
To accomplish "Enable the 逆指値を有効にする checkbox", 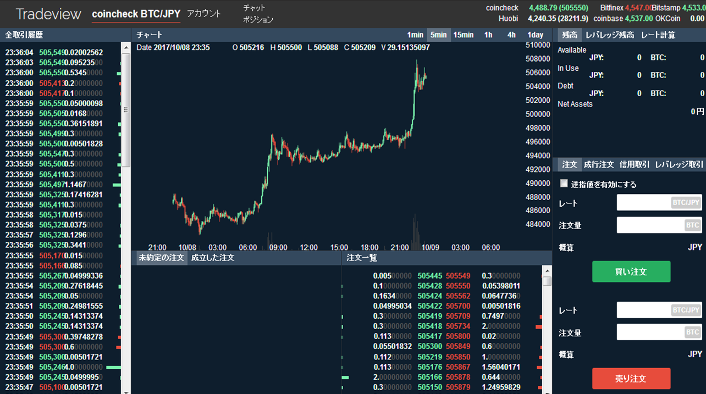I will coord(564,183).
